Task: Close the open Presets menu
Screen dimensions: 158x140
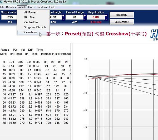Action: [x=22, y=7]
